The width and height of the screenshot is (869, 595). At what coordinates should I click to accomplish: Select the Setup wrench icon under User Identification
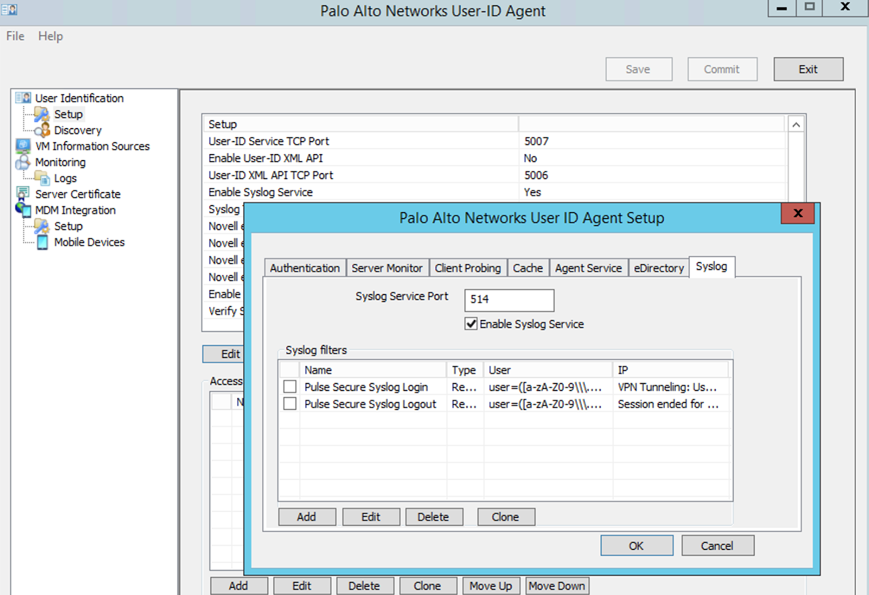41,114
